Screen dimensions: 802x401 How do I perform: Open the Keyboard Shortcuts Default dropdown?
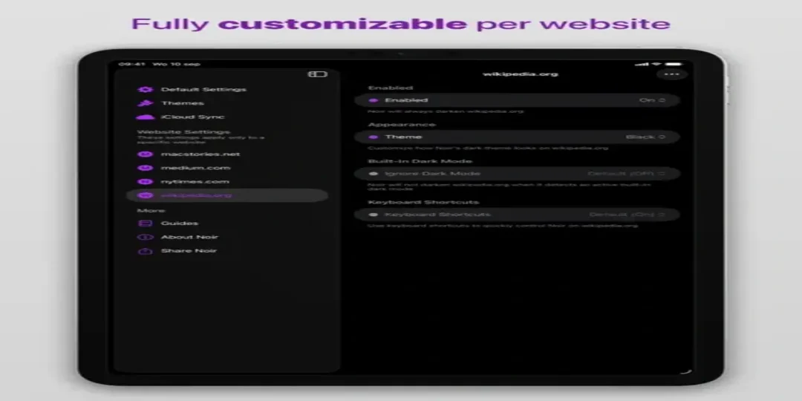pyautogui.click(x=627, y=215)
